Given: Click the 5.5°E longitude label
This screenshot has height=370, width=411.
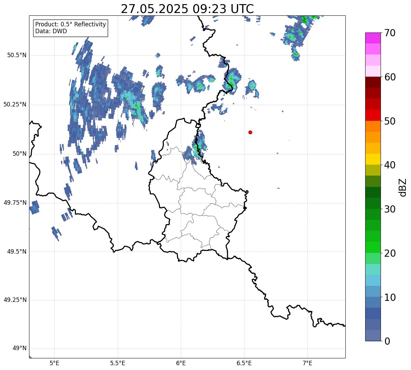Looking at the screenshot, I should (x=118, y=363).
